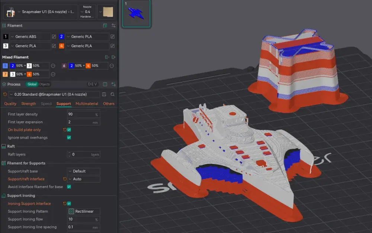
Task: Click filament 1 black color swatch
Action: pyautogui.click(x=6, y=37)
